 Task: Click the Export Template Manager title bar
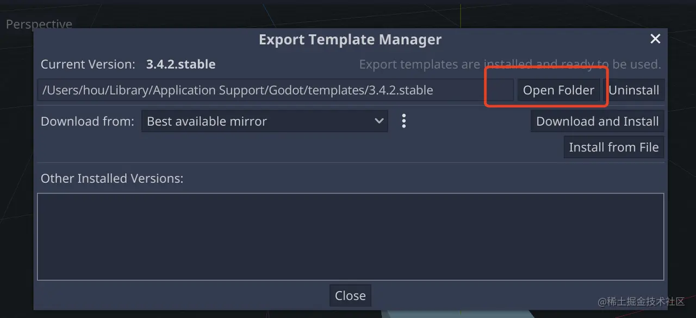tap(350, 39)
